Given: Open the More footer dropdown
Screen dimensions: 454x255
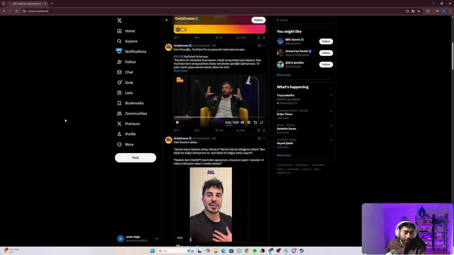Looking at the screenshot, I should tap(317, 169).
